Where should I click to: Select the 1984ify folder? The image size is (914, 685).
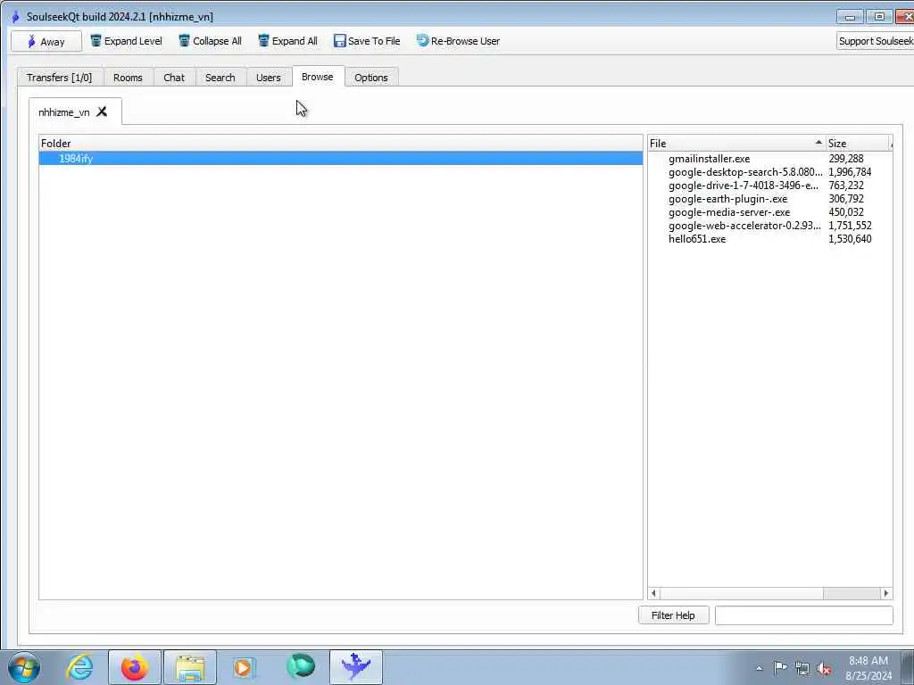(x=340, y=159)
